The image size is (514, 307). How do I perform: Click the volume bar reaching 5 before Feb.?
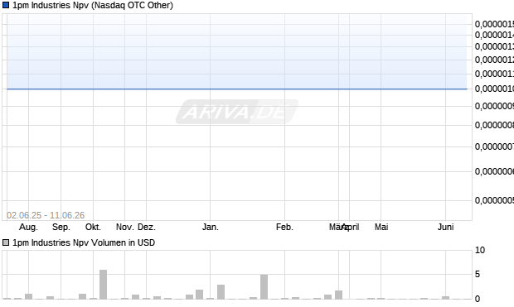click(264, 286)
